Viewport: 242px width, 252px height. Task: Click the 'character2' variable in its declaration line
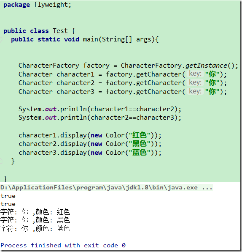tap(75, 83)
